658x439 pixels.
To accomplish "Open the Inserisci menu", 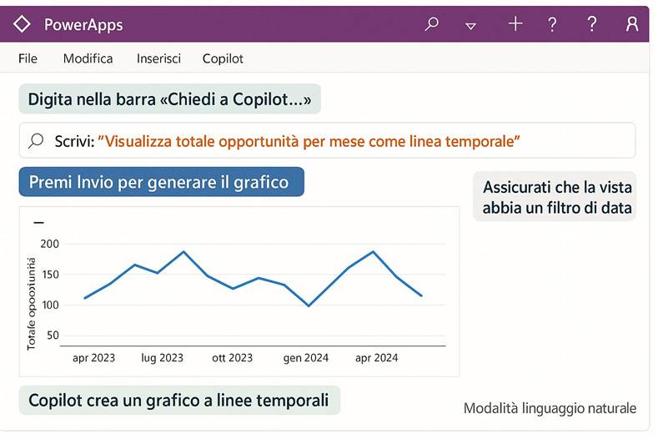I will pyautogui.click(x=159, y=58).
